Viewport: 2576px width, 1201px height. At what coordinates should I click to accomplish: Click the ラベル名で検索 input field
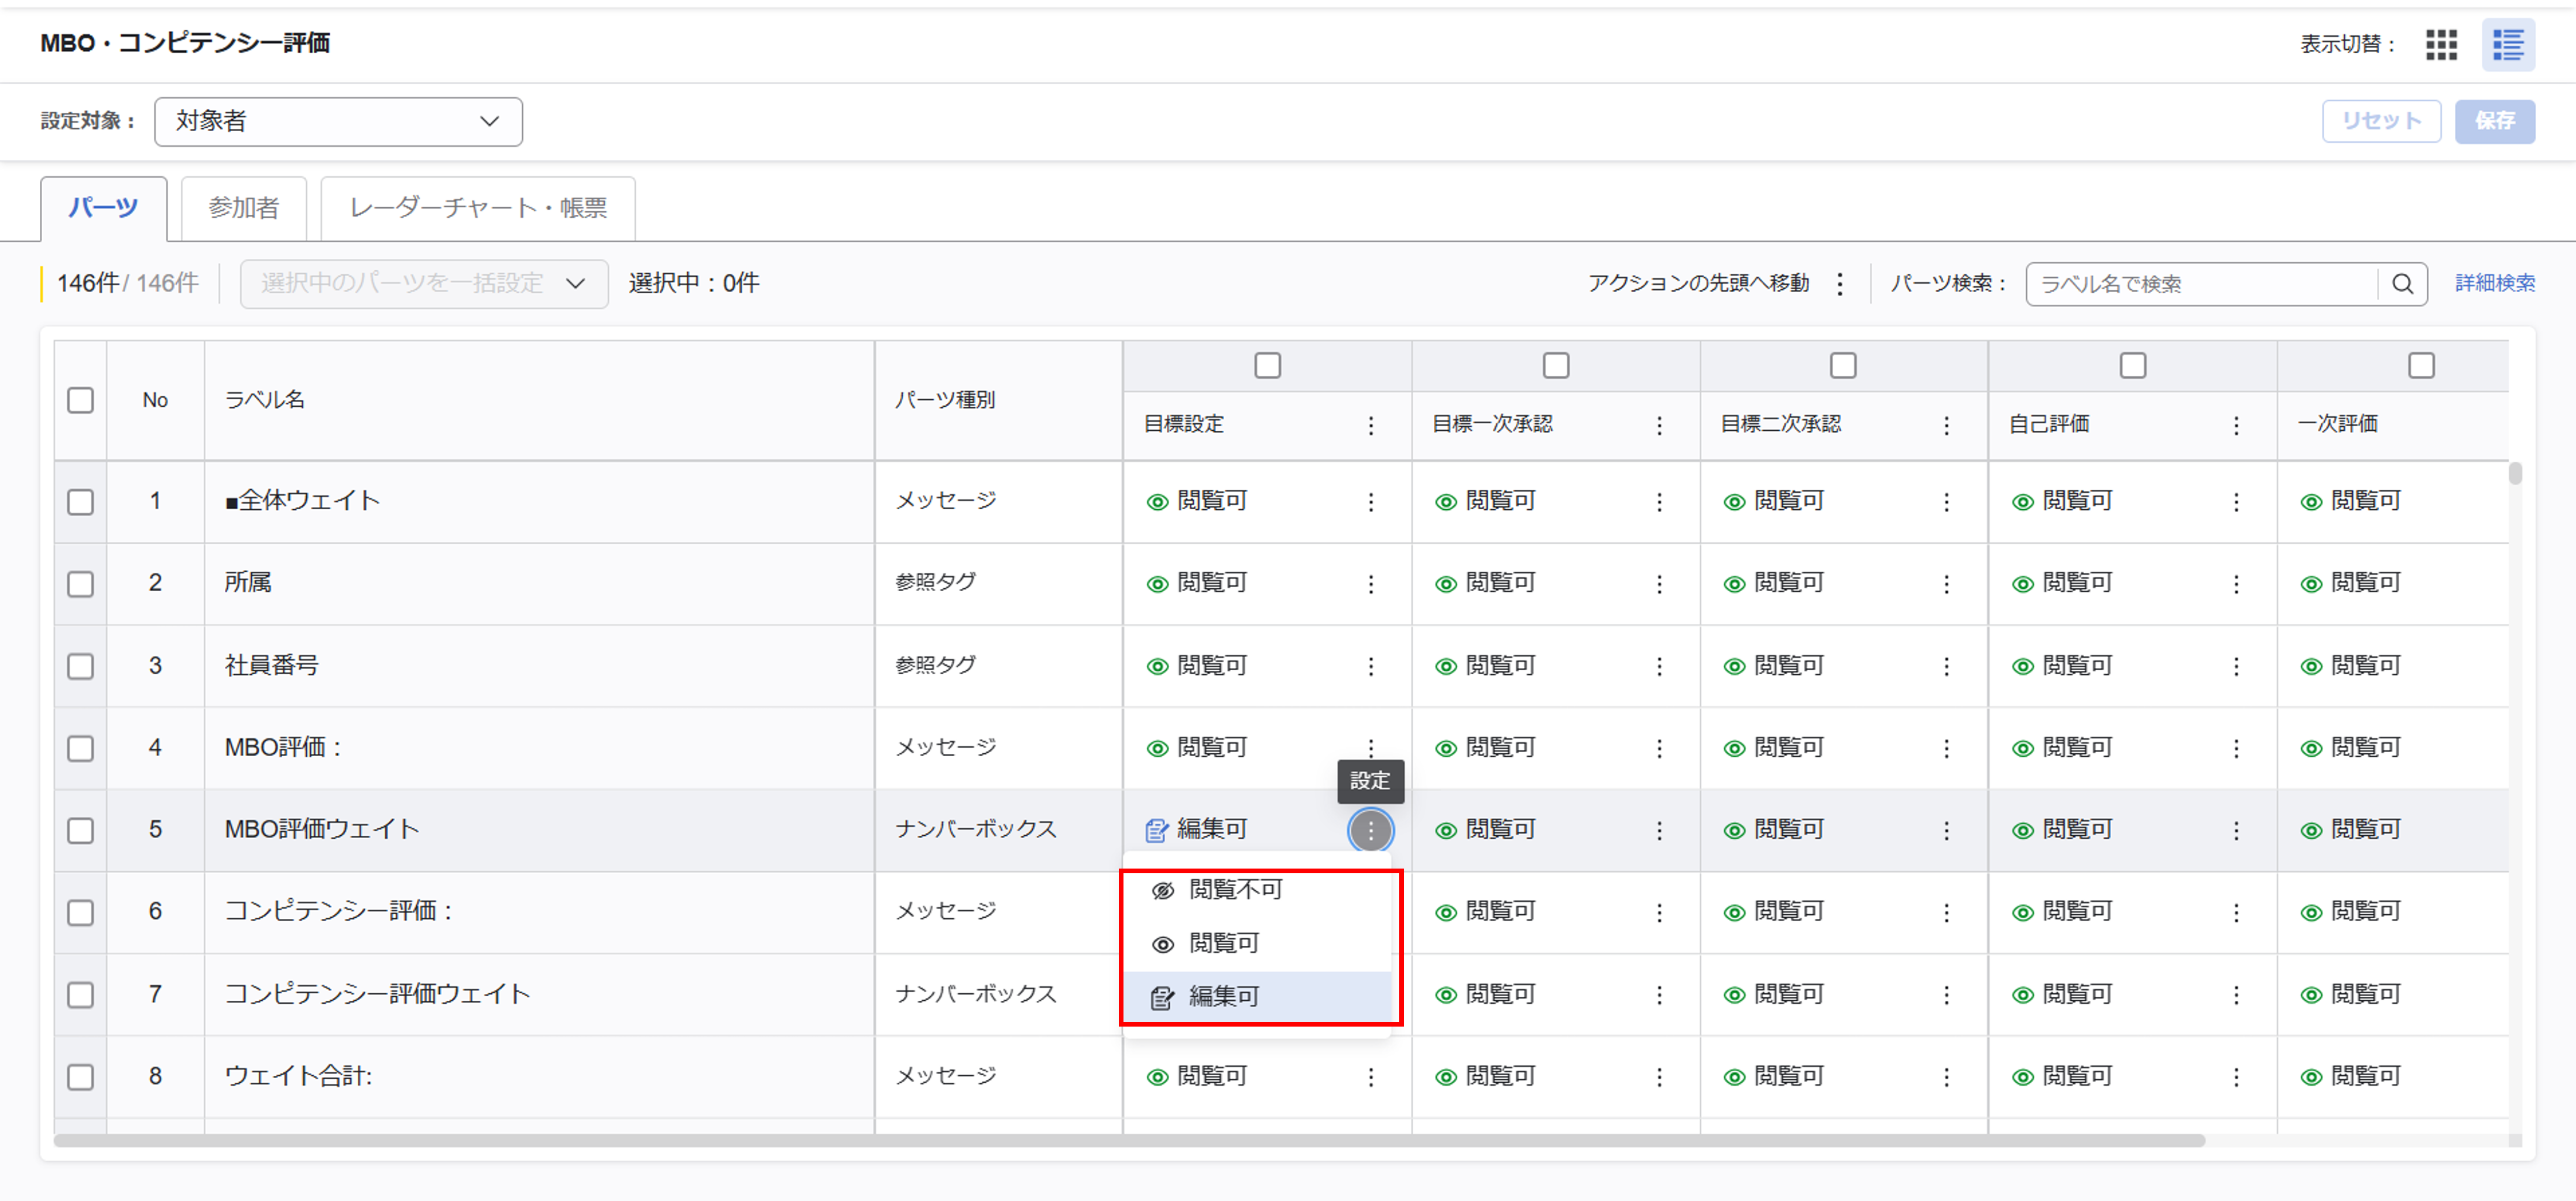2200,284
